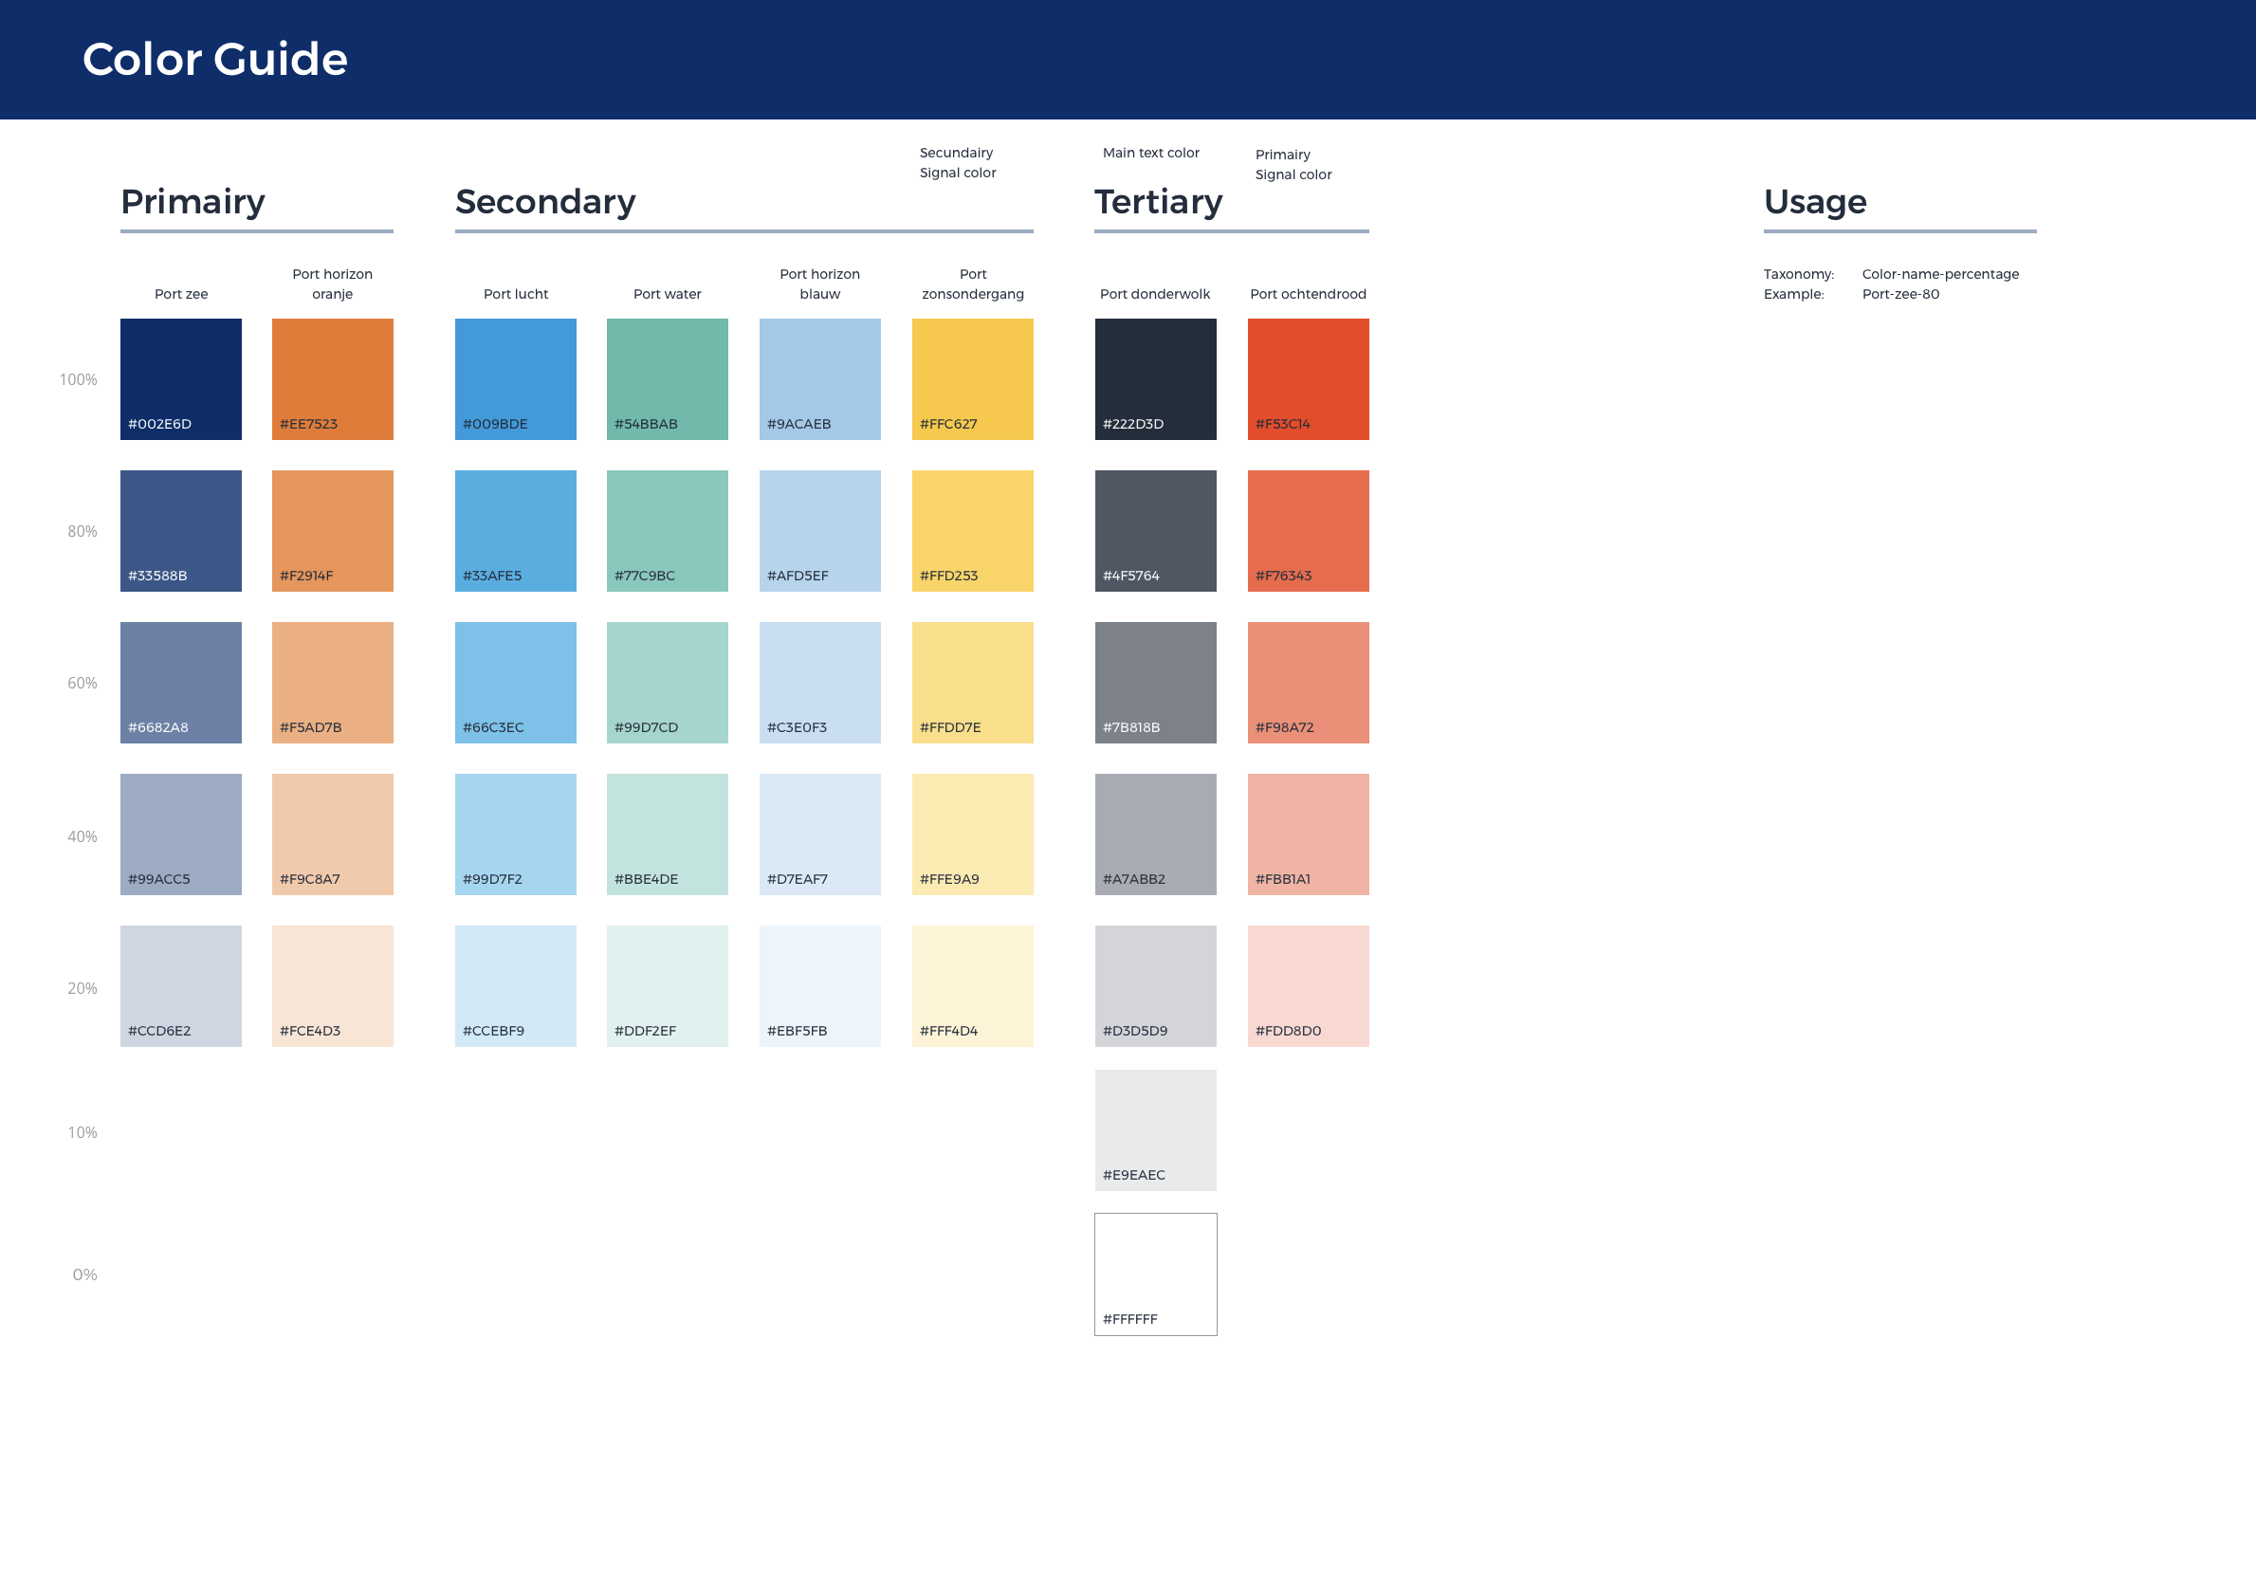This screenshot has width=2256, height=1595.
Task: Click the Port-zee-80 example text
Action: [x=1900, y=294]
